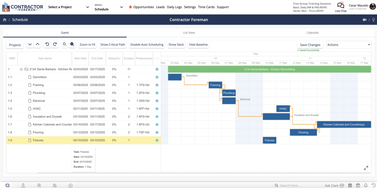Collapse all tasks with down-chevron button
Screen dimensions: 377x188
tap(30, 45)
